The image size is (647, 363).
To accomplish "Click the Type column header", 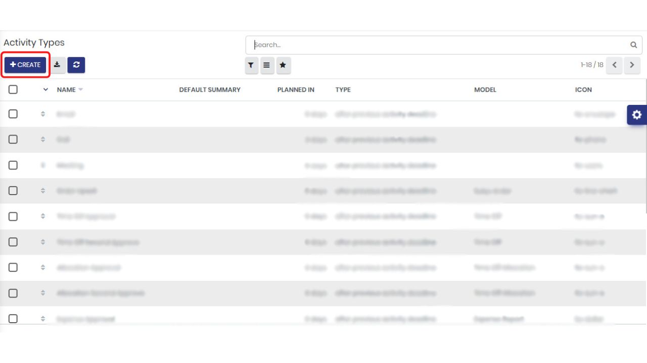I will pos(343,90).
